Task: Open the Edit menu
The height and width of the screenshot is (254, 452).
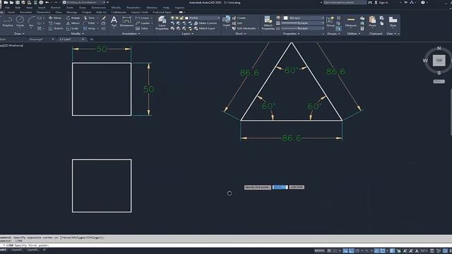Action: (x=18, y=8)
